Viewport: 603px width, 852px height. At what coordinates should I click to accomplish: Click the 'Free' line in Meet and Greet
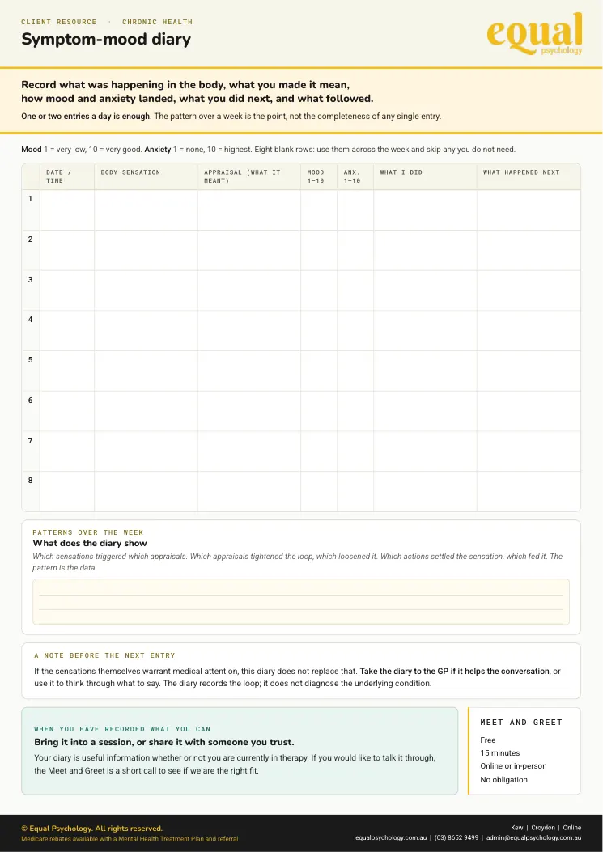coord(488,740)
